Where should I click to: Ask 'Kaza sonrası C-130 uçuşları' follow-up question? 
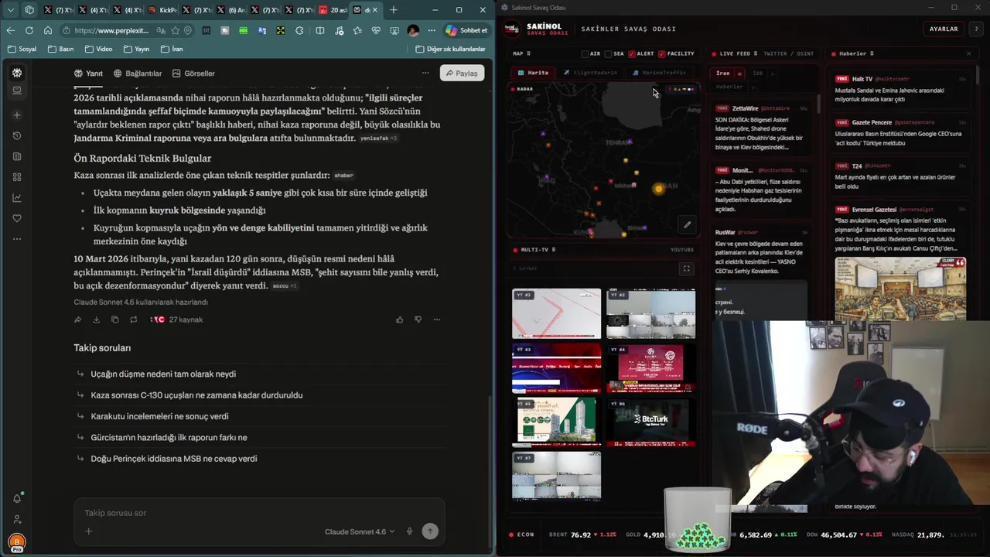196,395
